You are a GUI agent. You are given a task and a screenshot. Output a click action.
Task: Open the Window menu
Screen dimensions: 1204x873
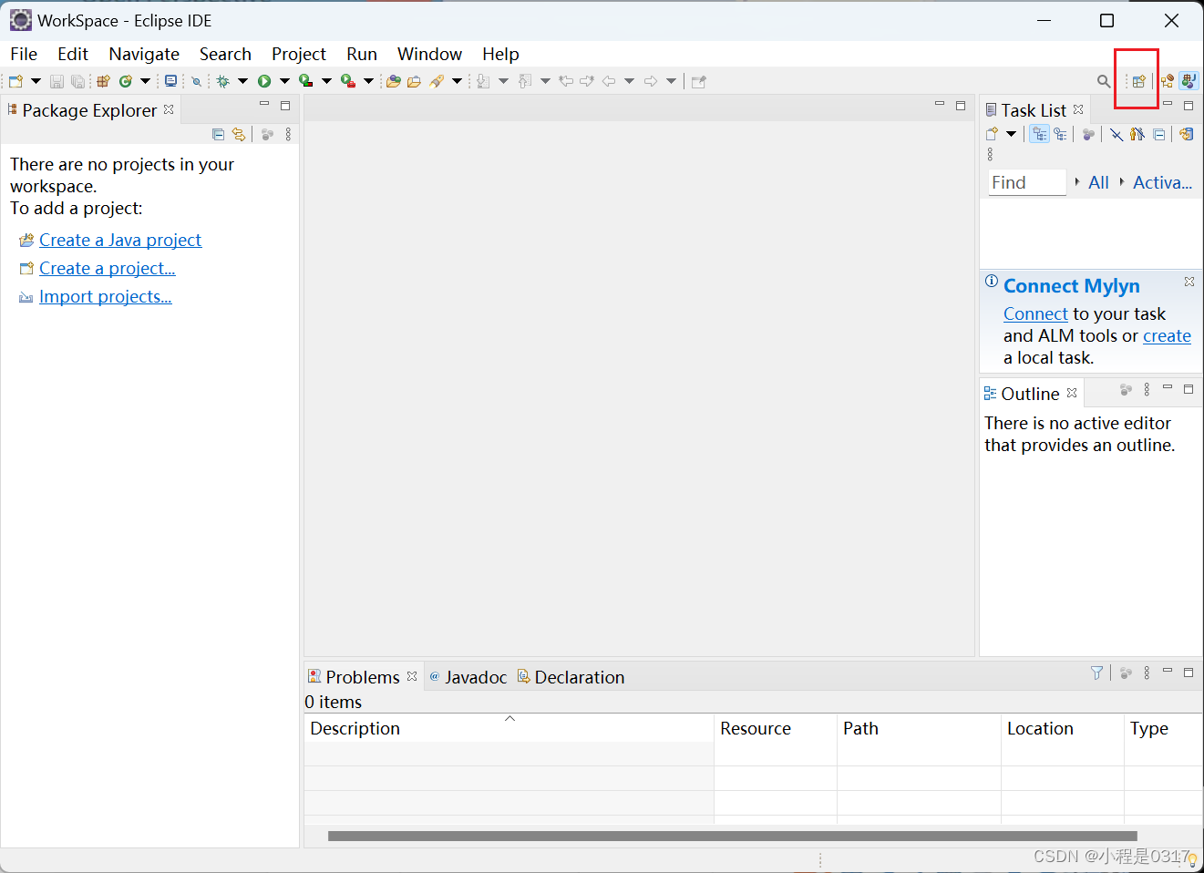point(429,54)
